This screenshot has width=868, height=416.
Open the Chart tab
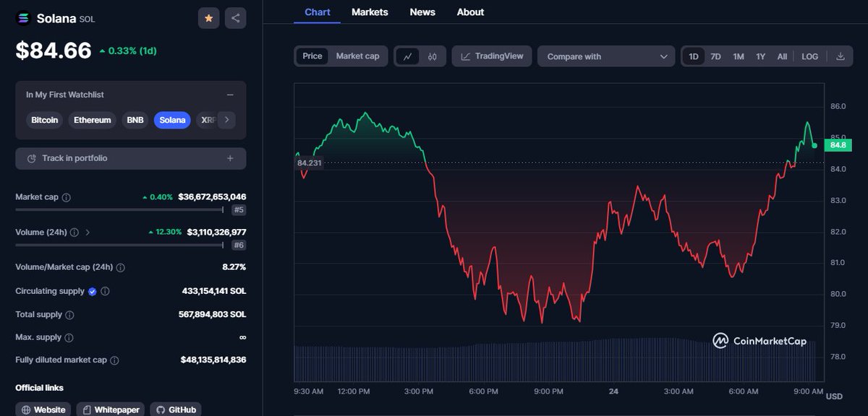click(x=318, y=12)
